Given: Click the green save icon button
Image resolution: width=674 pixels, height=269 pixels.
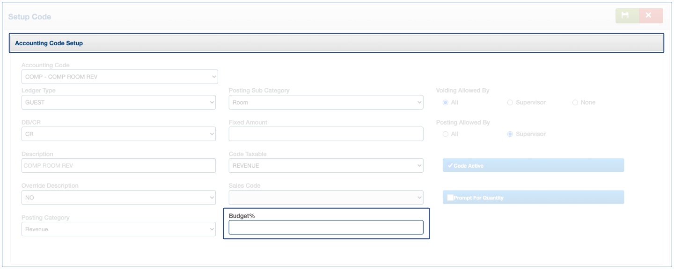Looking at the screenshot, I should 627,16.
